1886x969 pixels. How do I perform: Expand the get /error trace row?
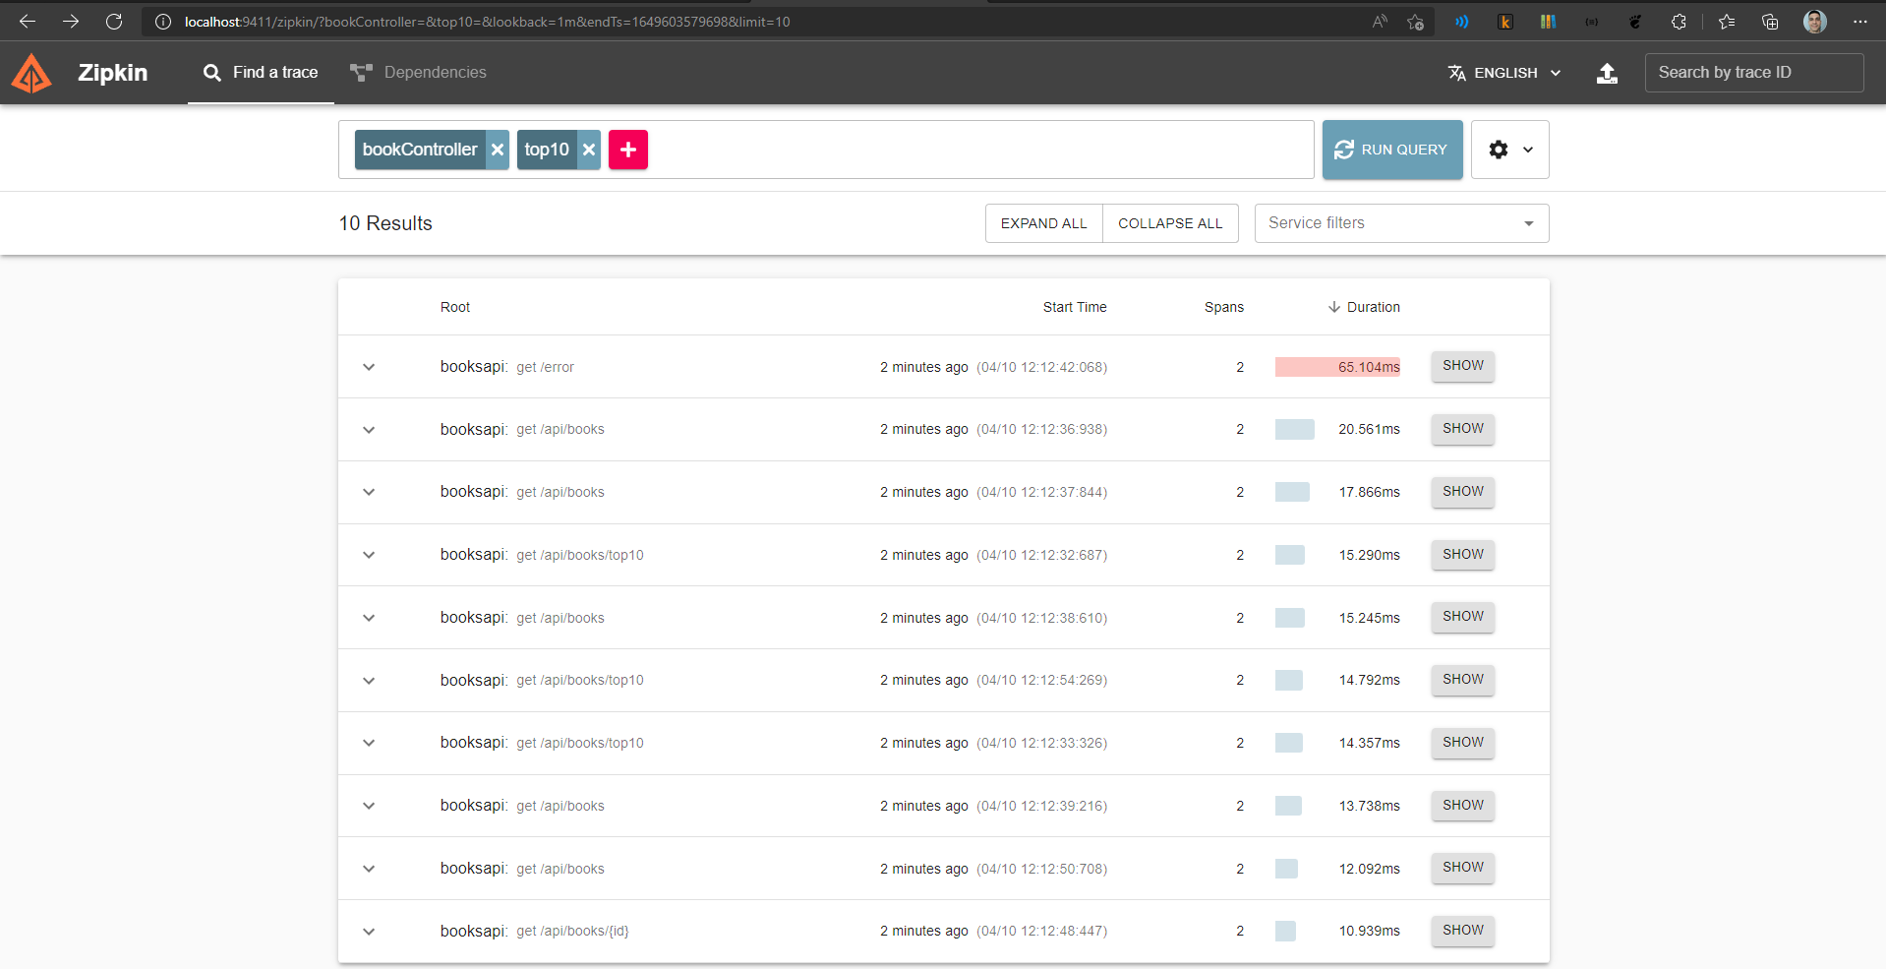(369, 367)
